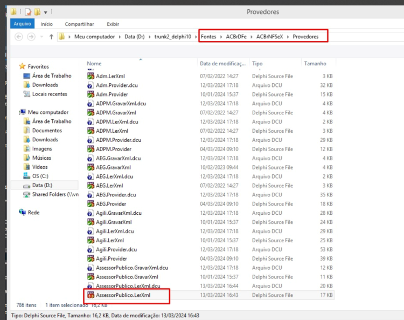
Task: Select trunk2_delphi10 breadcrumb
Action: [172, 37]
